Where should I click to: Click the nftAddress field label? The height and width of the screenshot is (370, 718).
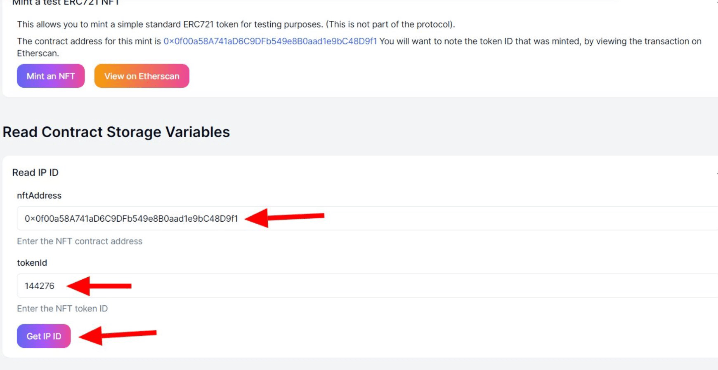(39, 196)
